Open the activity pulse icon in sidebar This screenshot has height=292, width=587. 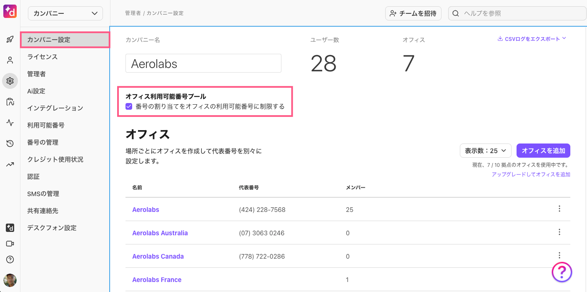coord(10,123)
